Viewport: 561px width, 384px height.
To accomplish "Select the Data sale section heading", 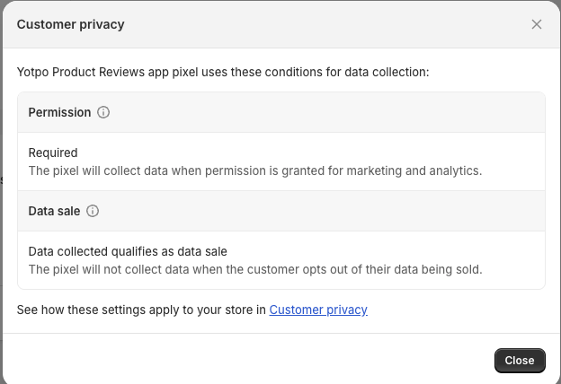I will 54,211.
